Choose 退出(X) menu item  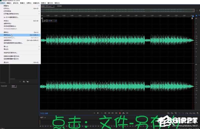click(20, 62)
